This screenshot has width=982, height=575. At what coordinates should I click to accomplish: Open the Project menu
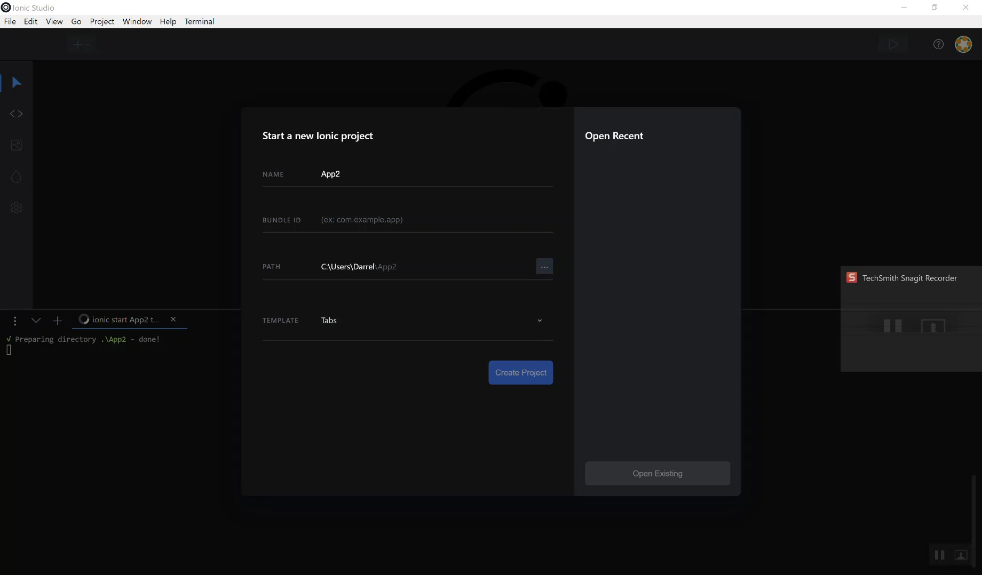pyautogui.click(x=102, y=21)
